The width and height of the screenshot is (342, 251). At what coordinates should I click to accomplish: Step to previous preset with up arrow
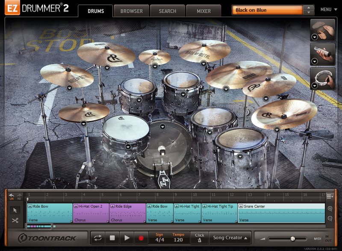pyautogui.click(x=309, y=8)
